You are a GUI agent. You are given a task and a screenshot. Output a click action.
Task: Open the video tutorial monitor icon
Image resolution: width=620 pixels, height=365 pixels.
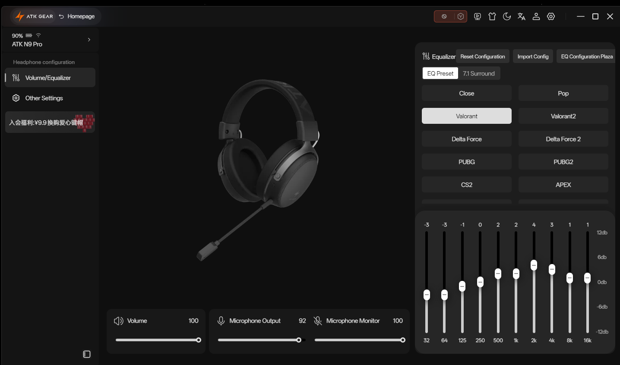[x=478, y=16]
